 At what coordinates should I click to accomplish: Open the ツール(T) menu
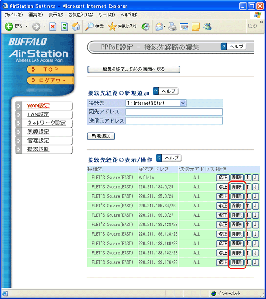pos(107,15)
